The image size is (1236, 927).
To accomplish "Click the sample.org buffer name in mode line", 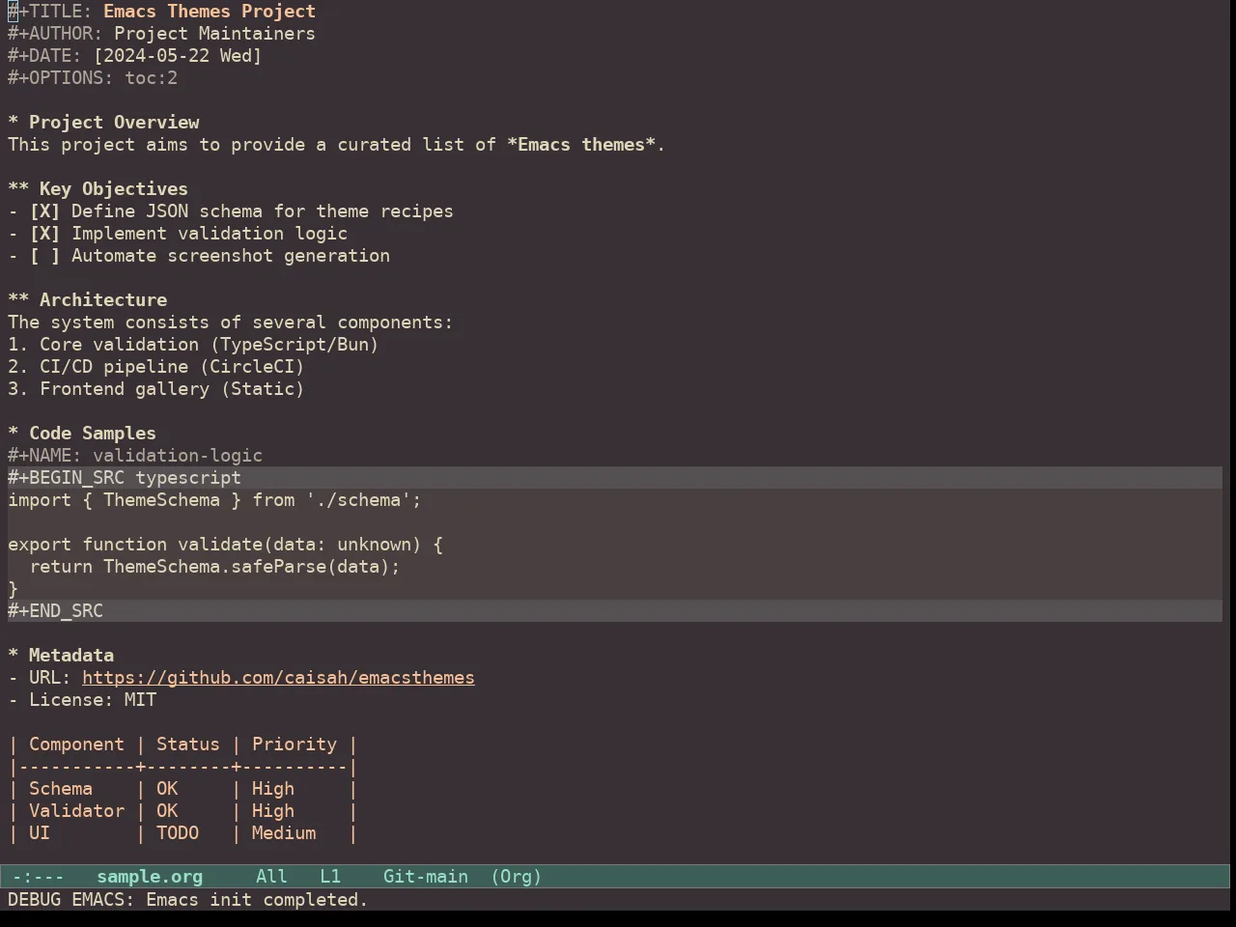I will click(150, 877).
